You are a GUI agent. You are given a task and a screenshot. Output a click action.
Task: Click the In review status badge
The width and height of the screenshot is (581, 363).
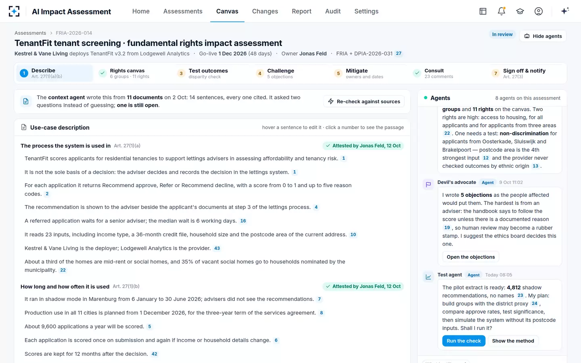(x=502, y=35)
